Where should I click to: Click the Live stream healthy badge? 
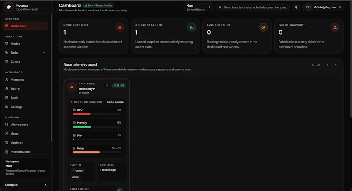click(x=98, y=5)
